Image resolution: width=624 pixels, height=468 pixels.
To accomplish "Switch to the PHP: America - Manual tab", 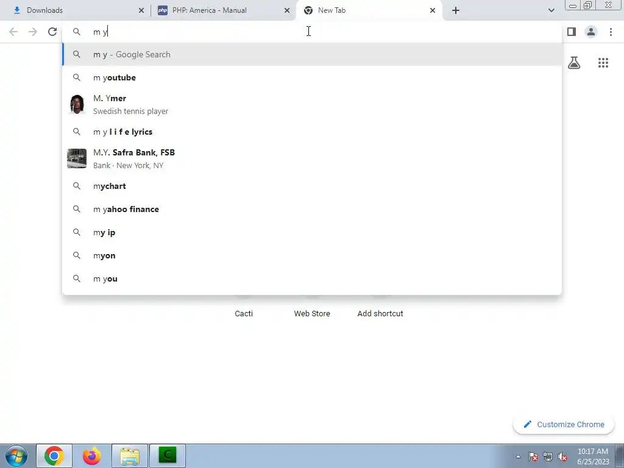I will 224,10.
